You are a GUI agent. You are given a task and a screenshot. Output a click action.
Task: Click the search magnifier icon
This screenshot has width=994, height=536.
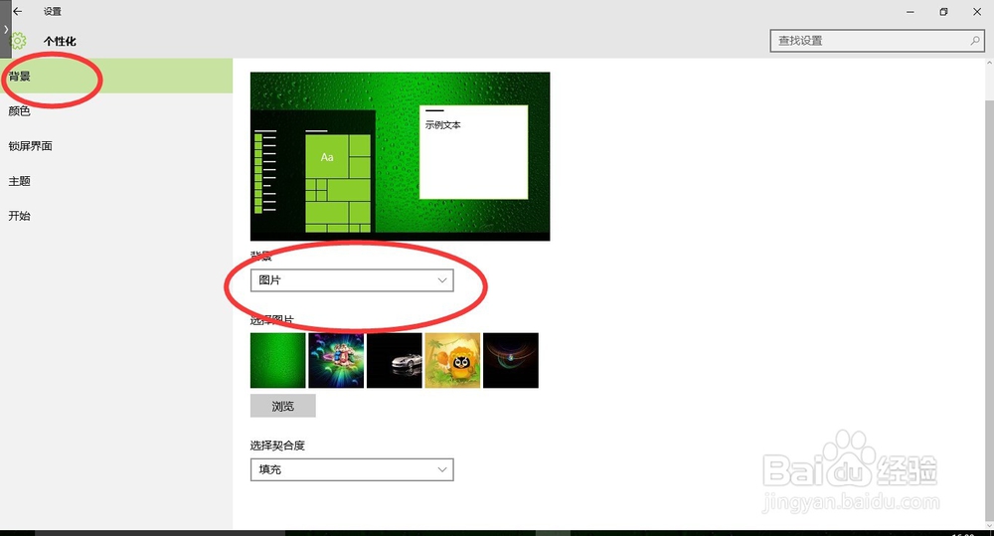pyautogui.click(x=975, y=41)
